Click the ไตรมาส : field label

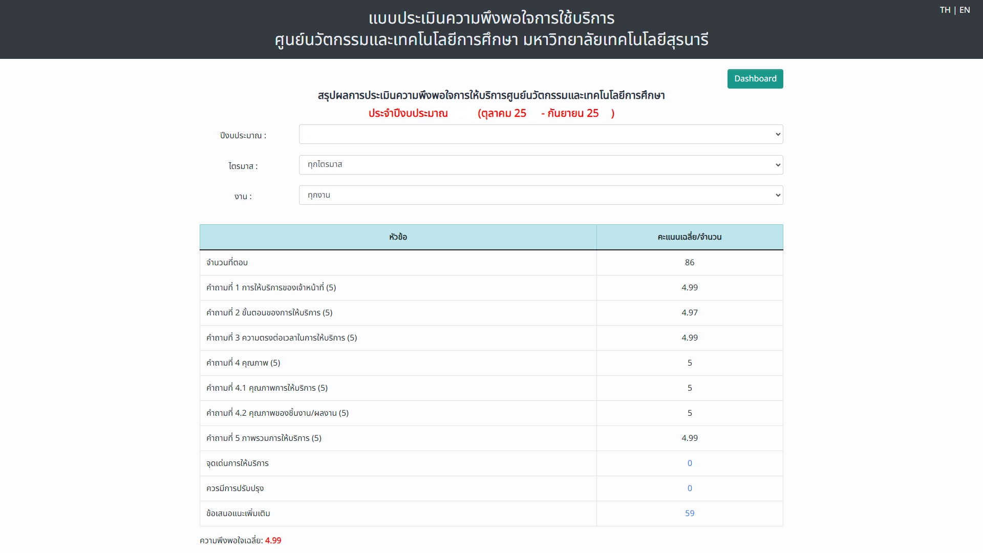pos(243,166)
